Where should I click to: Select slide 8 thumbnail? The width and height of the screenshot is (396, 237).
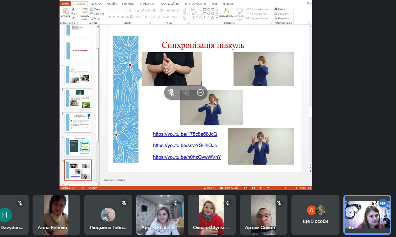pyautogui.click(x=78, y=170)
